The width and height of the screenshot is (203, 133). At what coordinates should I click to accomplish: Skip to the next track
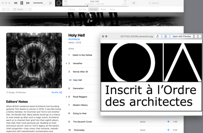pos(28,3)
